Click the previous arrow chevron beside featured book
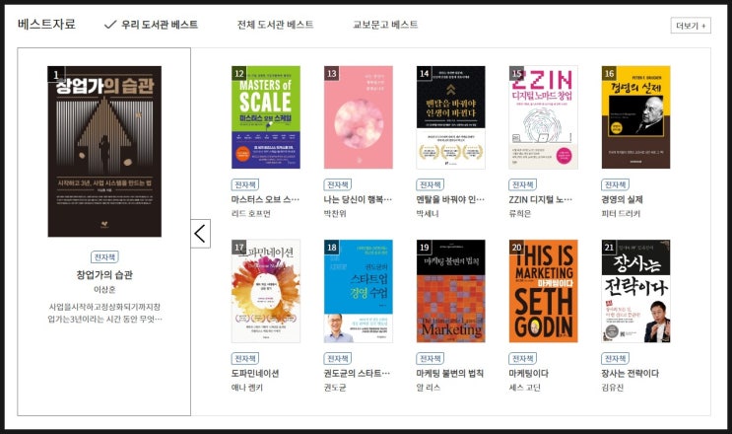The width and height of the screenshot is (732, 434). tap(200, 234)
